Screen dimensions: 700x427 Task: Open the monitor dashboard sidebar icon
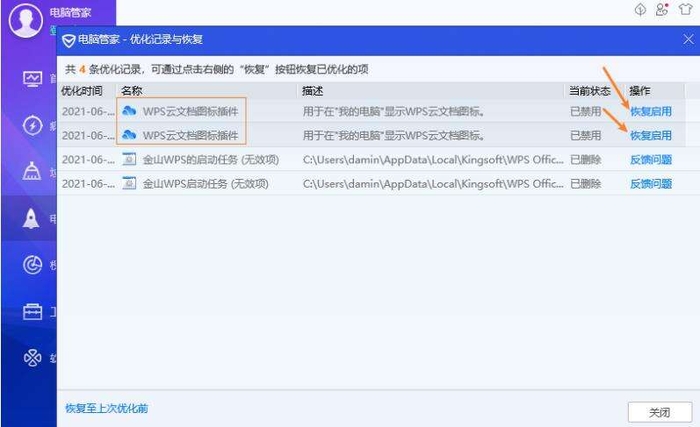click(32, 79)
